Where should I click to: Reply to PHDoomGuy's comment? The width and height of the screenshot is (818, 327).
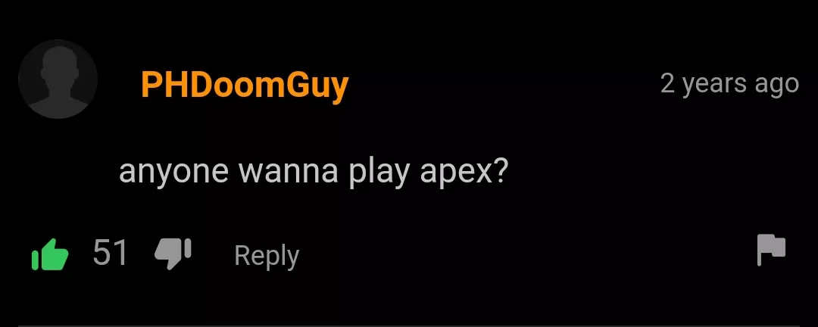(267, 256)
